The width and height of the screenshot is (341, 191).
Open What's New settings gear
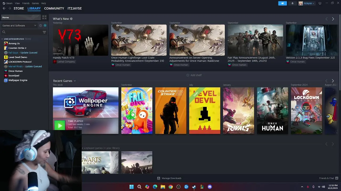(71, 19)
